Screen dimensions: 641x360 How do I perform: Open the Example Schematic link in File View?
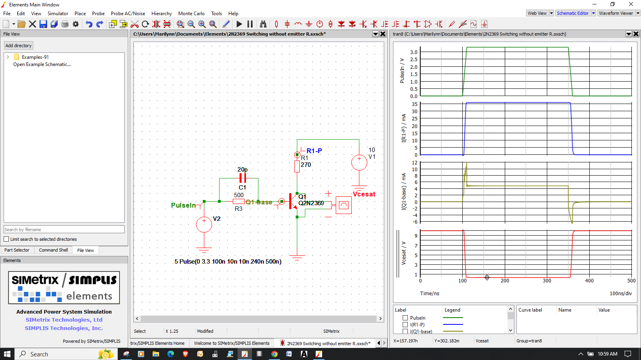pyautogui.click(x=42, y=64)
